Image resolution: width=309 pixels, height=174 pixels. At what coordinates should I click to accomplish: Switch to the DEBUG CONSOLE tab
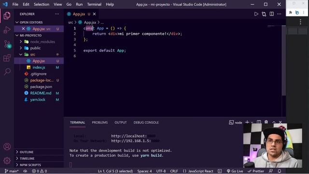[x=146, y=122]
